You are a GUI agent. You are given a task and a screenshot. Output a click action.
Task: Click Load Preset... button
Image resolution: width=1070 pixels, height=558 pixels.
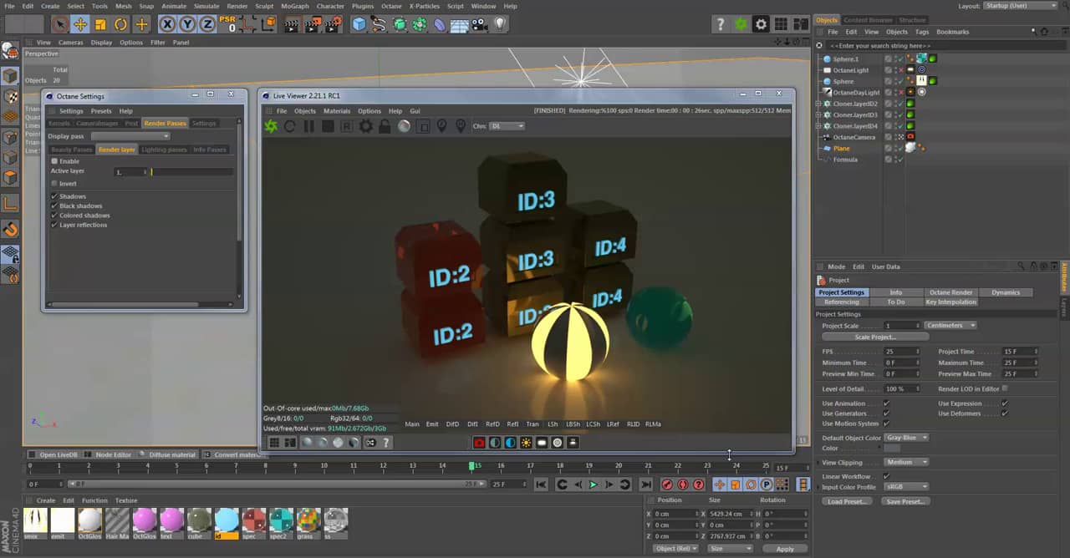(848, 501)
